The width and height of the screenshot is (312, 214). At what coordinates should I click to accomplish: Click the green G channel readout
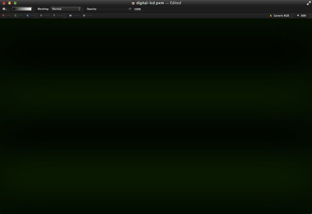pyautogui.click(x=18, y=16)
